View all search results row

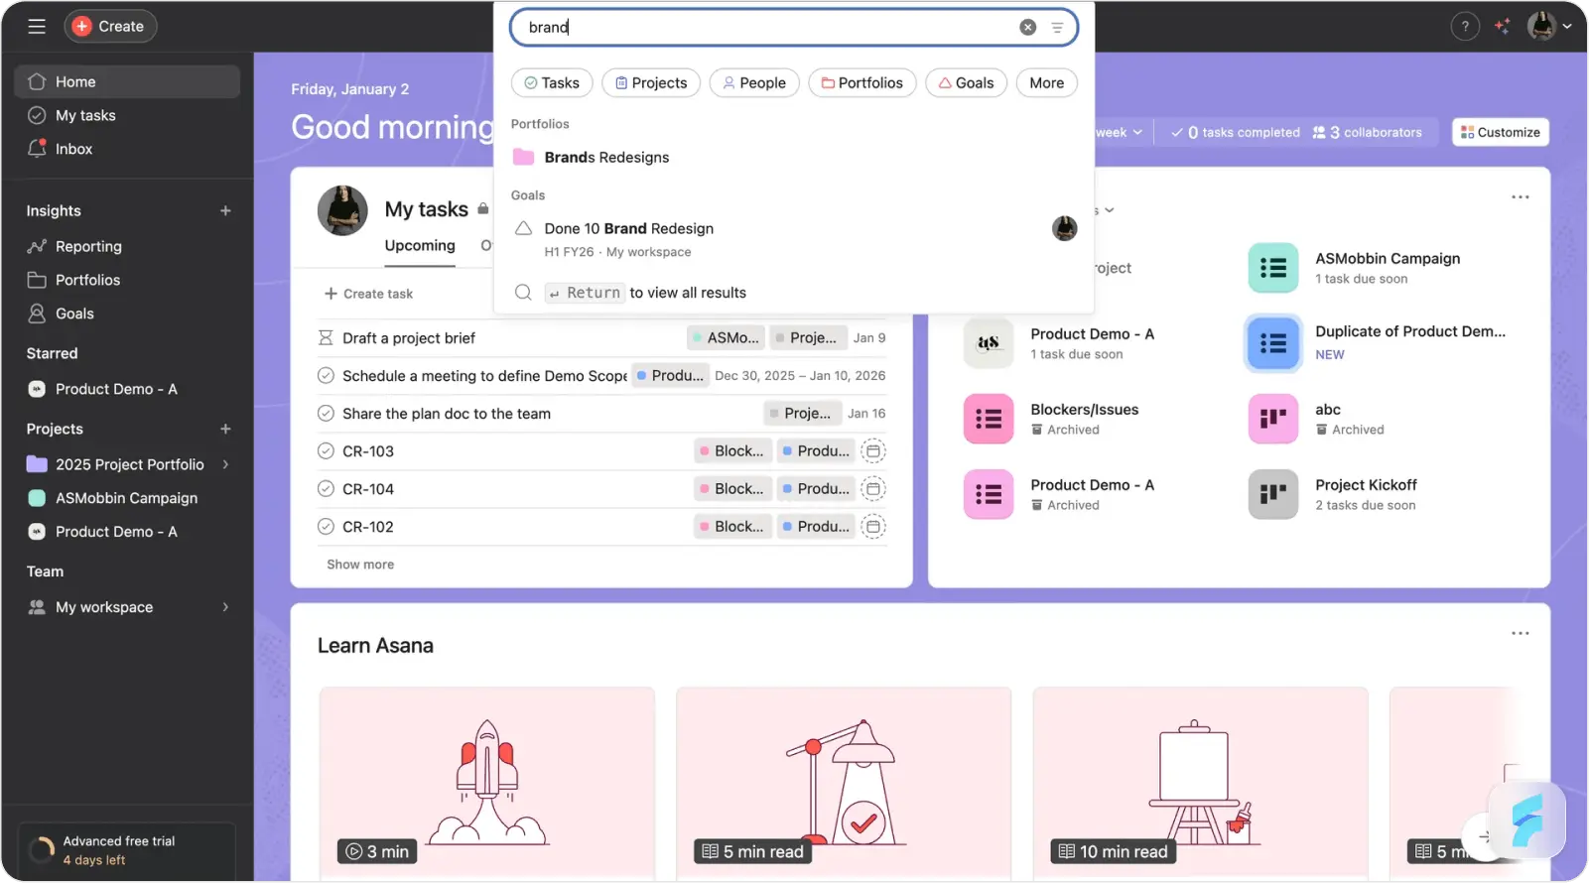pos(794,294)
